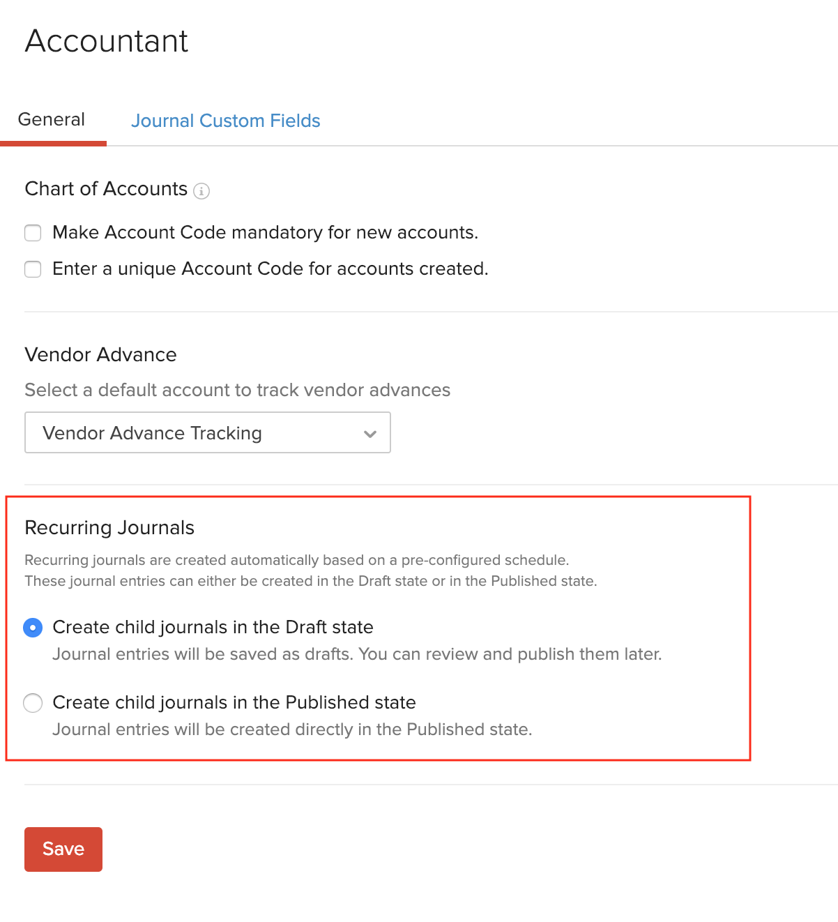Check "Make Account Code mandatory for new accounts"
Screen dimensions: 838x922
point(33,232)
